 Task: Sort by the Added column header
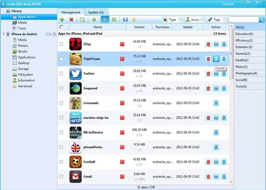188,27
